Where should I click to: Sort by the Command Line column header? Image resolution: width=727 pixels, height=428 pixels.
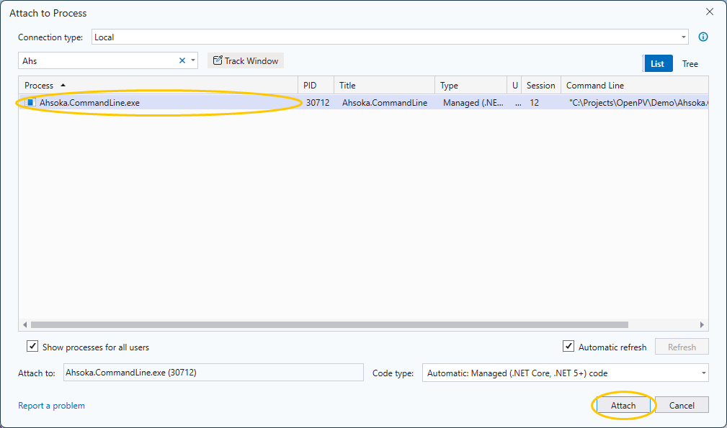click(x=635, y=86)
